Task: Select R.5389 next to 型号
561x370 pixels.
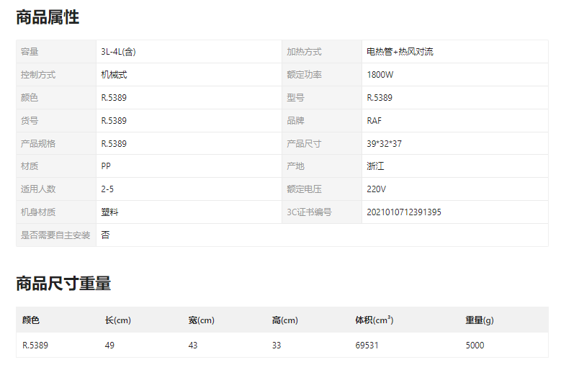Action: pyautogui.click(x=380, y=98)
